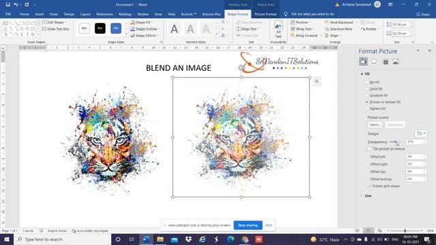Select the black Abc shape style
Viewport: 436px width, 245px height.
point(100,29)
